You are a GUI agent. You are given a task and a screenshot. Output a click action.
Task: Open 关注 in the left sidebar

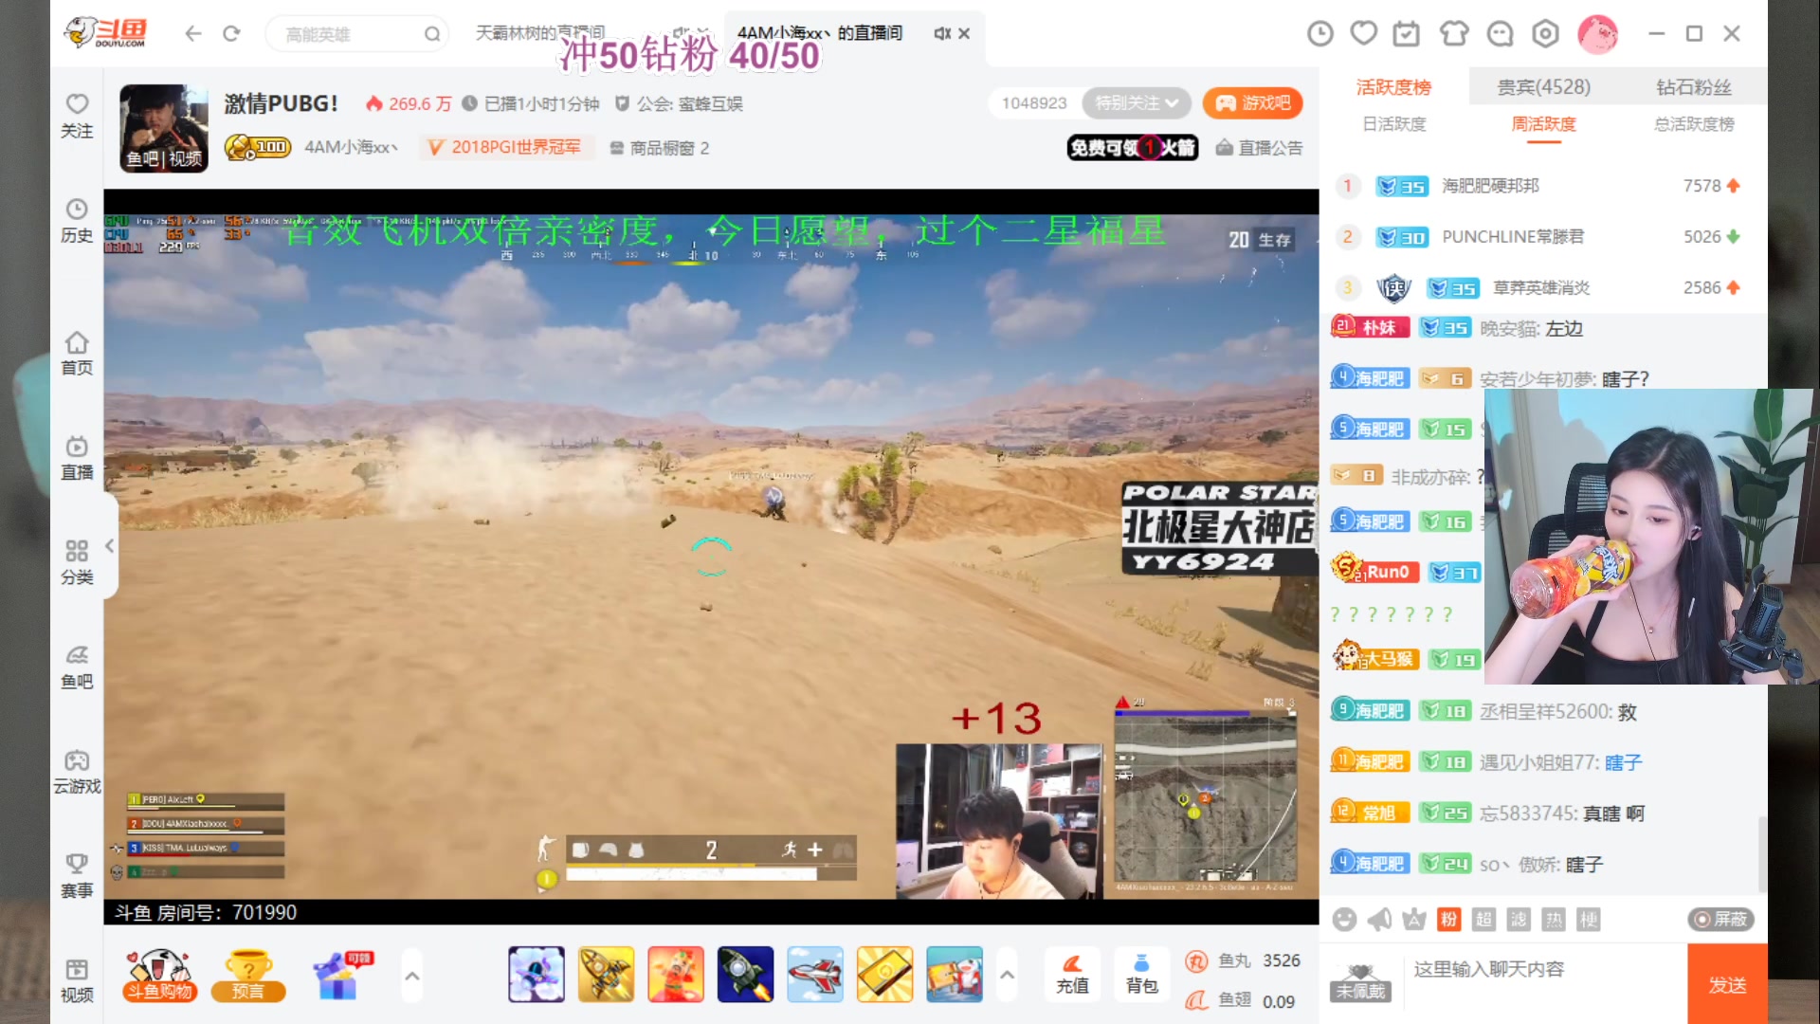click(x=77, y=116)
